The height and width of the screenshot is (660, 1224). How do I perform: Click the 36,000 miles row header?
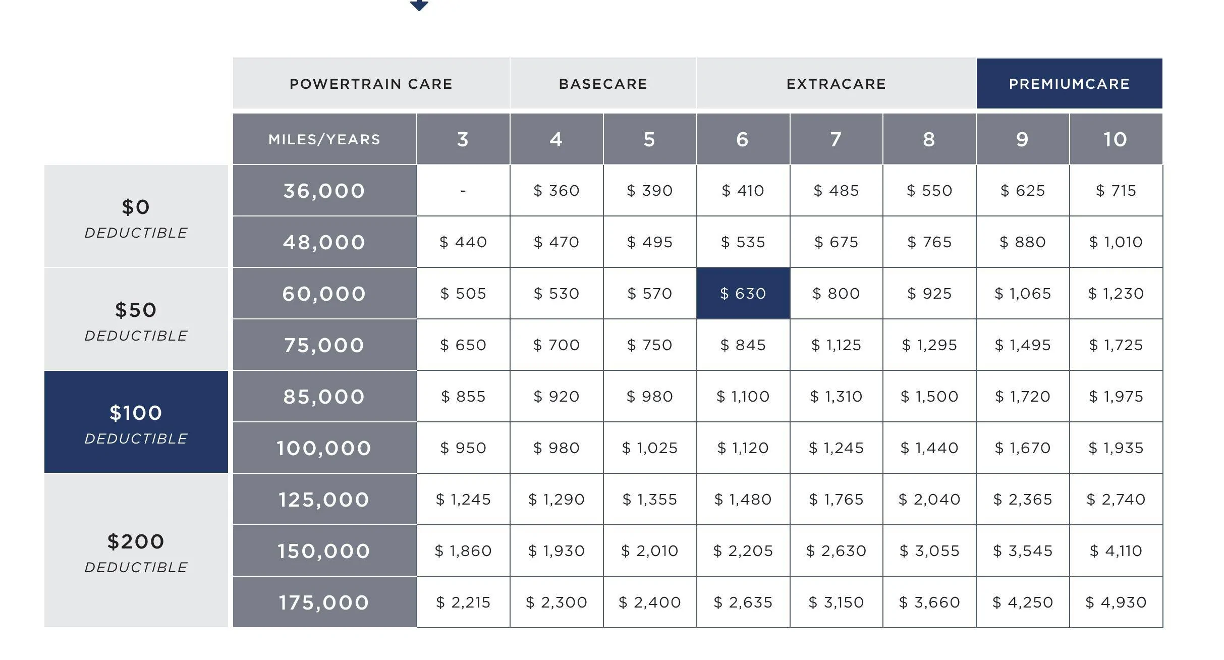(324, 191)
